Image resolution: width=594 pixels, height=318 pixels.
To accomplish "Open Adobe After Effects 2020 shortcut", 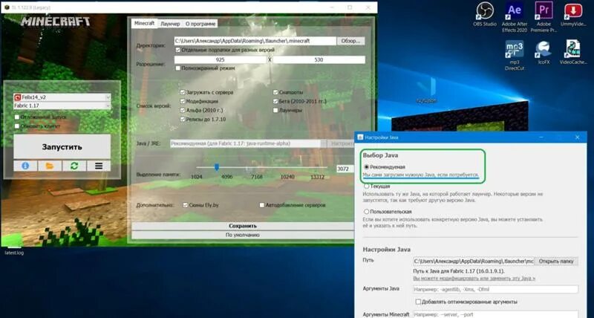I will point(514,16).
